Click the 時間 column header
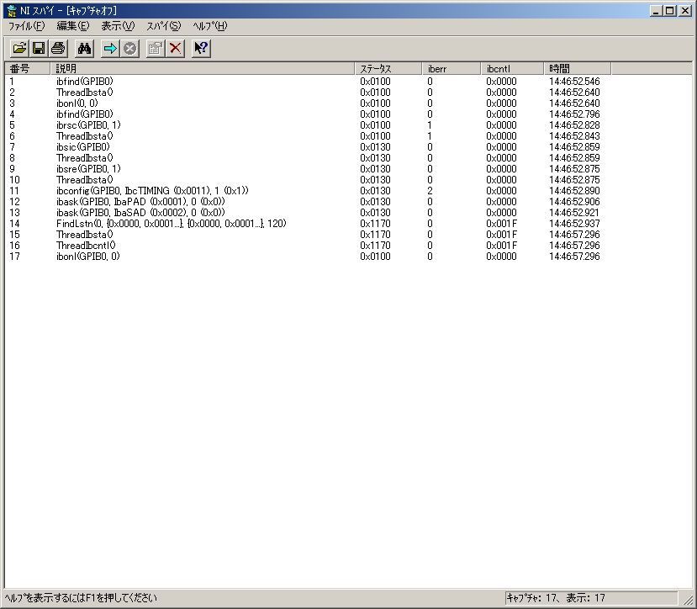This screenshot has height=609, width=697. (578, 68)
